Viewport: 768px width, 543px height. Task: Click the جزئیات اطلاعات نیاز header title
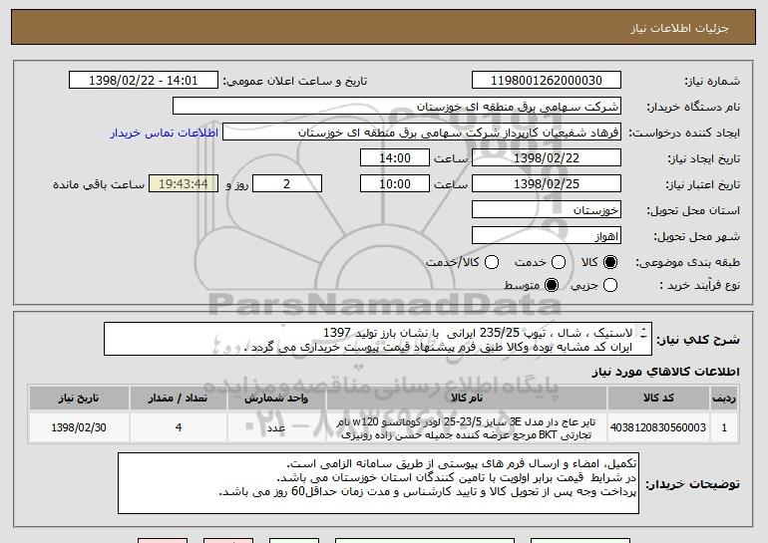[679, 28]
